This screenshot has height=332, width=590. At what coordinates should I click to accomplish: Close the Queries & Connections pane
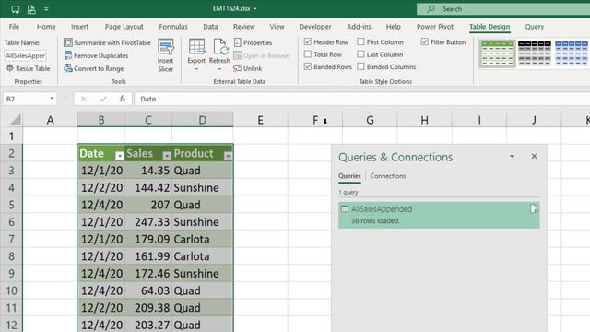tap(534, 156)
